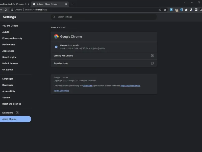
Task: Close the App Downloads for Windows tab
Action: (29, 4)
